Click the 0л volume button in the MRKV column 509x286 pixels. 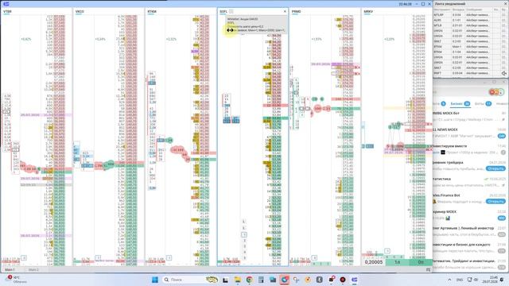[x=421, y=262]
